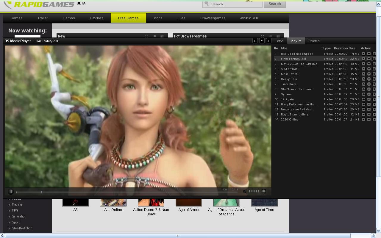Move Mass Effect 2 down in playlist

coord(369,74)
